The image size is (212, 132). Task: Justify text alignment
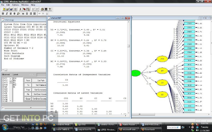point(34,14)
